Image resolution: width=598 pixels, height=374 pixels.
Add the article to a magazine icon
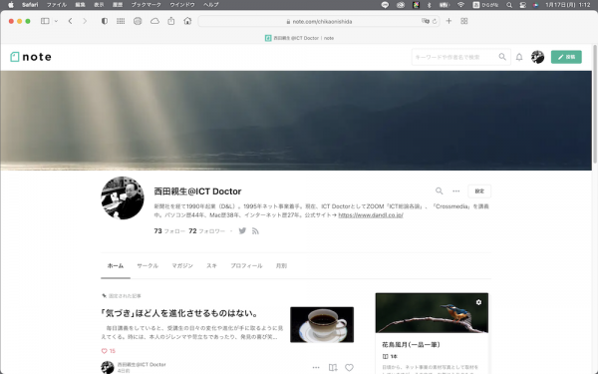point(333,367)
